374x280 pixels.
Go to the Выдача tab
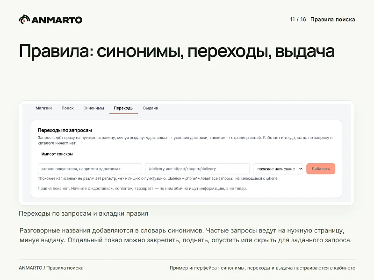pos(151,108)
